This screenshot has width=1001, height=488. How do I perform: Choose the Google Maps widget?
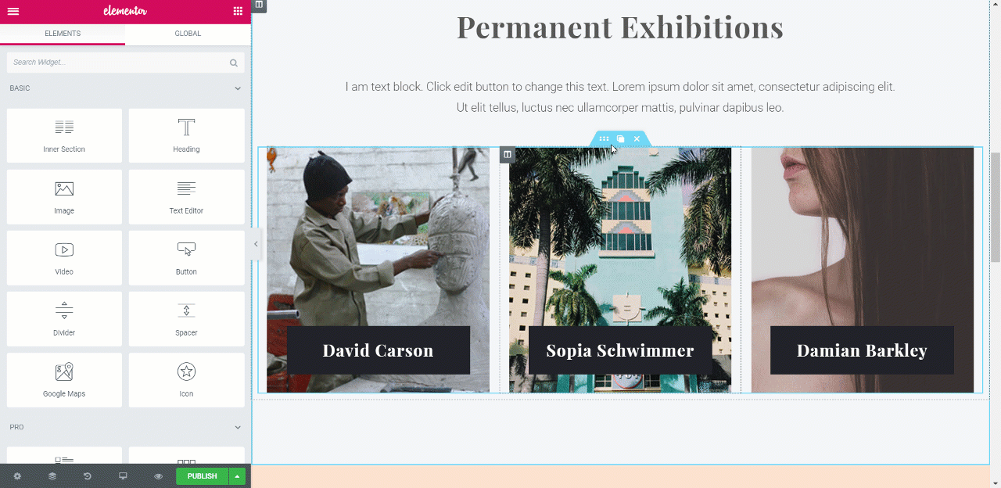(64, 380)
